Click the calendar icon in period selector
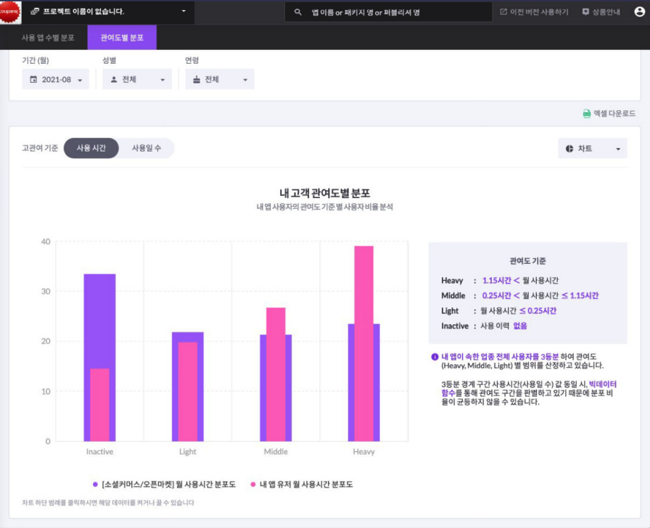The width and height of the screenshot is (650, 528). pyautogui.click(x=33, y=80)
